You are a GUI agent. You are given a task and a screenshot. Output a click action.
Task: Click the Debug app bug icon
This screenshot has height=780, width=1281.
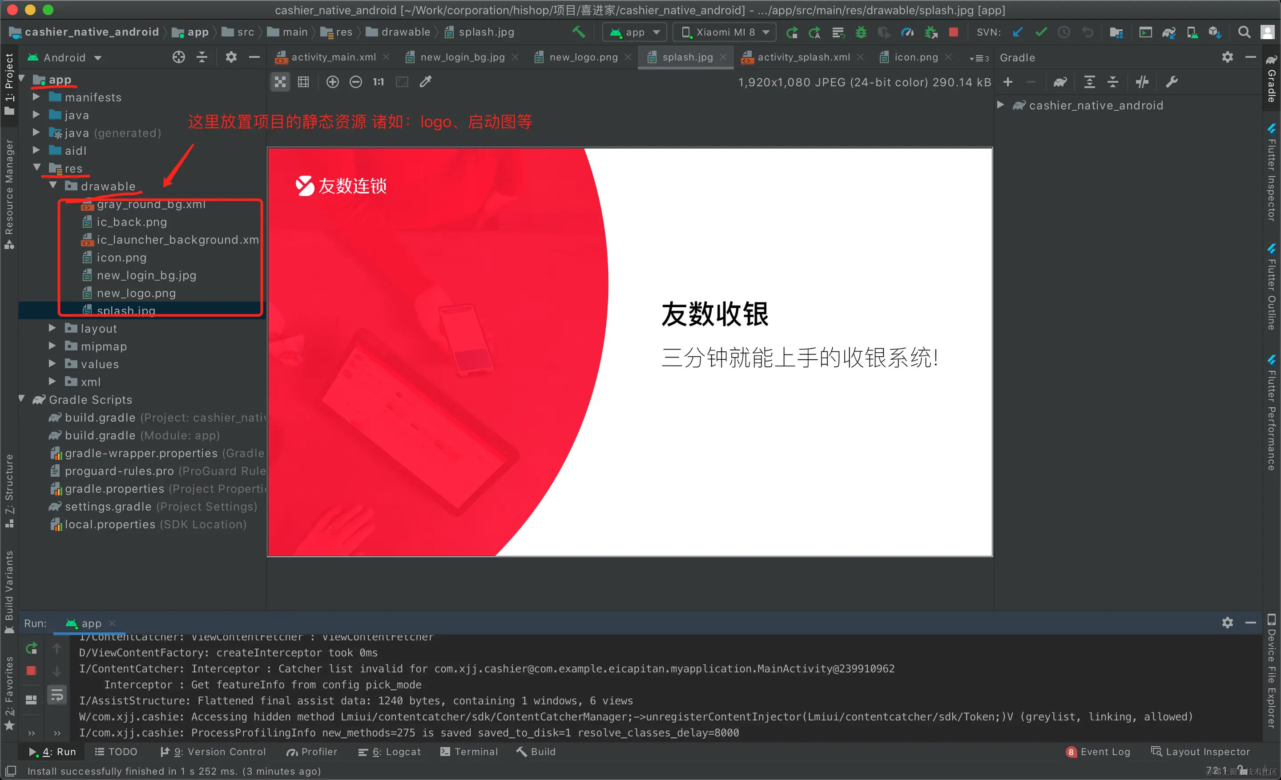pyautogui.click(x=861, y=32)
